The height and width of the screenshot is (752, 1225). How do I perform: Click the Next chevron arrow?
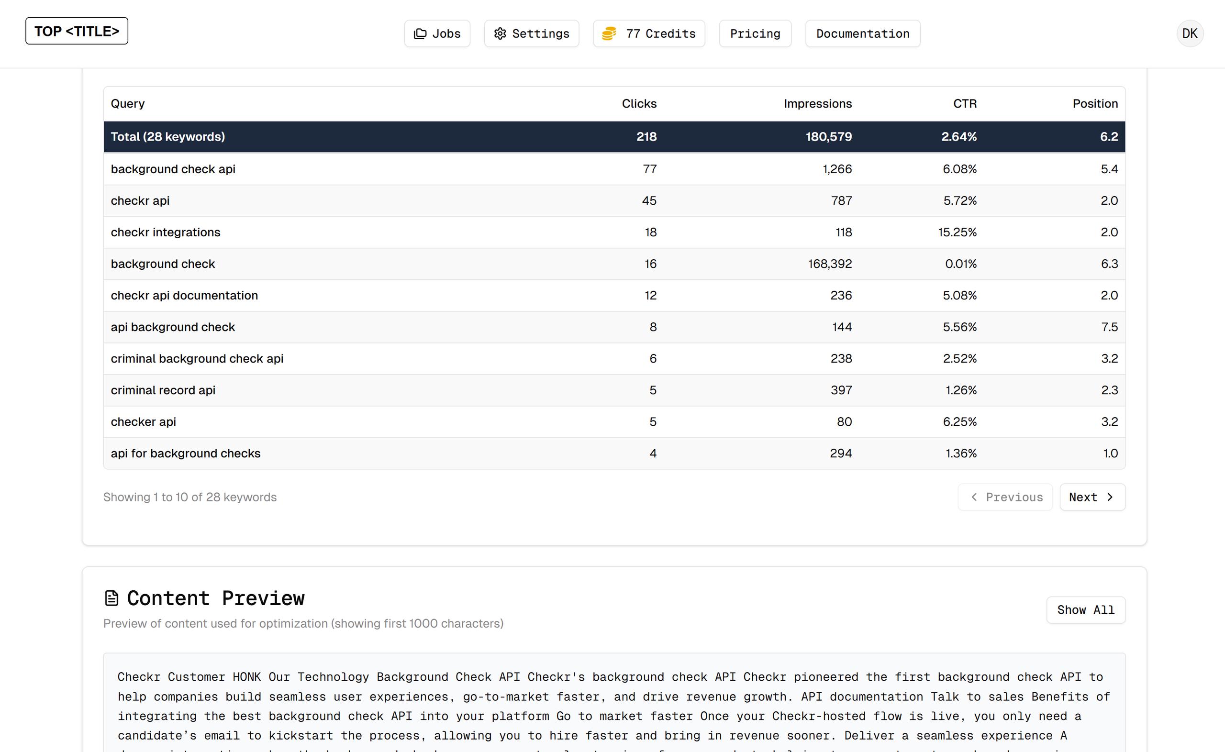1110,497
